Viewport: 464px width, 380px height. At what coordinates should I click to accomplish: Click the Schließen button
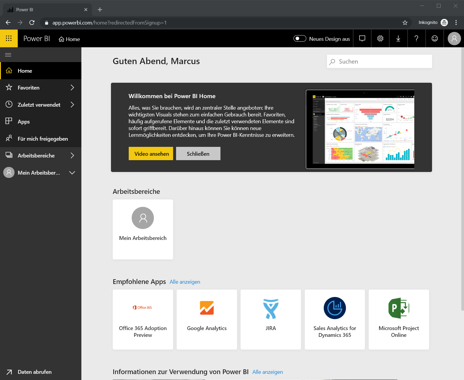click(198, 154)
